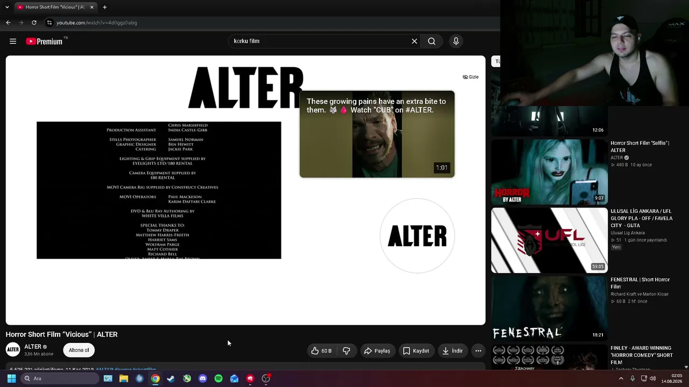Screen dimensions: 689x387
Task: Open ALTER channel avatar below video
Action: coord(13,350)
